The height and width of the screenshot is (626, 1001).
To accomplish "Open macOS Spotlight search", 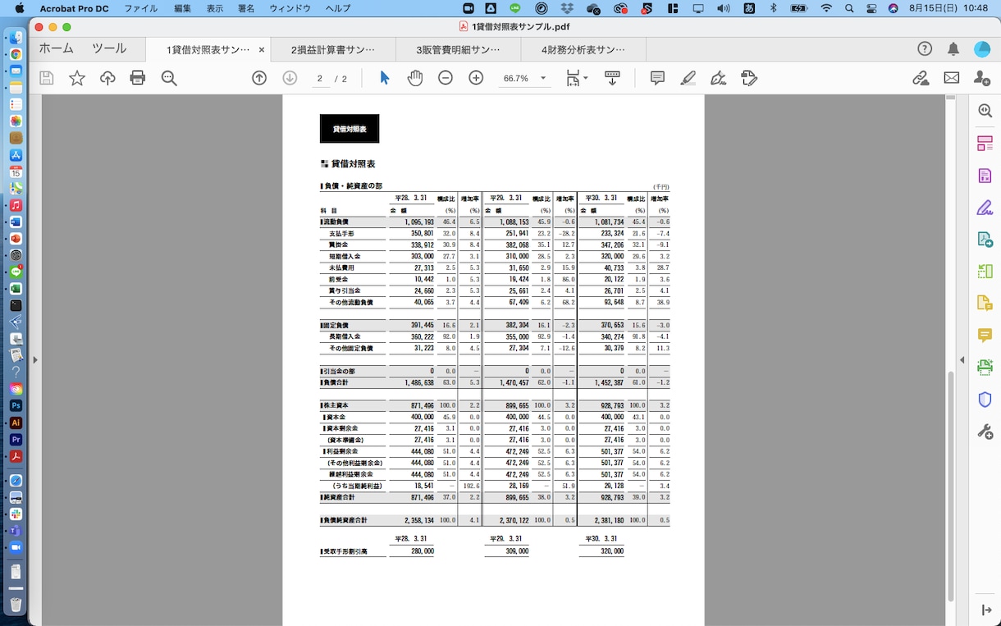I will 848,8.
